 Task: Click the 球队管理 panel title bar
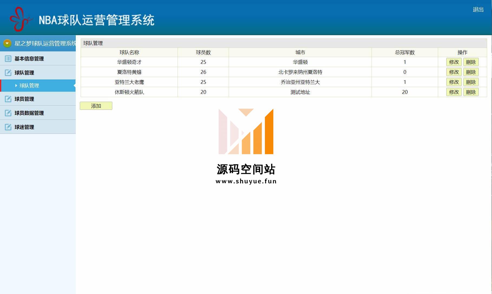[x=284, y=43]
